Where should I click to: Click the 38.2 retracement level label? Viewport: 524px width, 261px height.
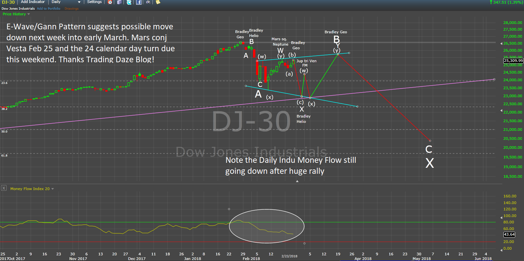pyautogui.click(x=4, y=109)
